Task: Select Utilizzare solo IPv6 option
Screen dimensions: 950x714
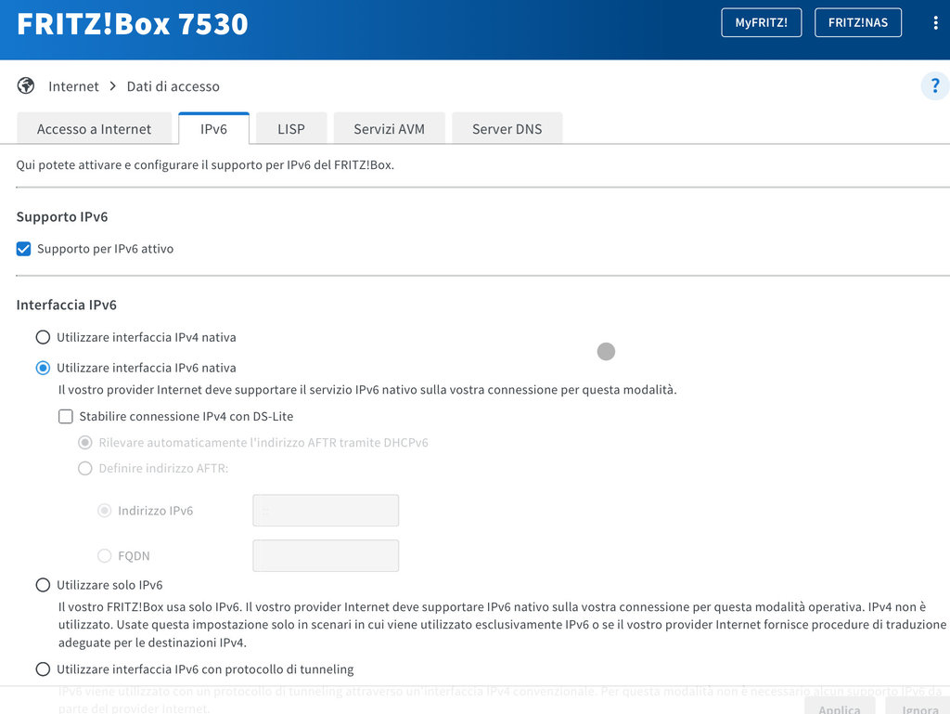Action: tap(43, 585)
